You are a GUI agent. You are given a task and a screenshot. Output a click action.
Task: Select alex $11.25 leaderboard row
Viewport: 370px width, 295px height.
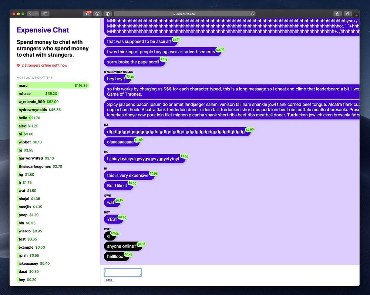coord(28,126)
